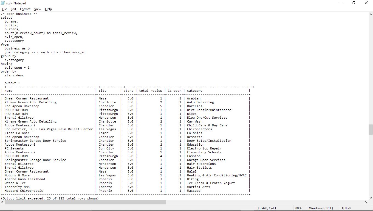Click the 'Elementary Schools' category cell
The image size is (373, 211).
pyautogui.click(x=204, y=152)
